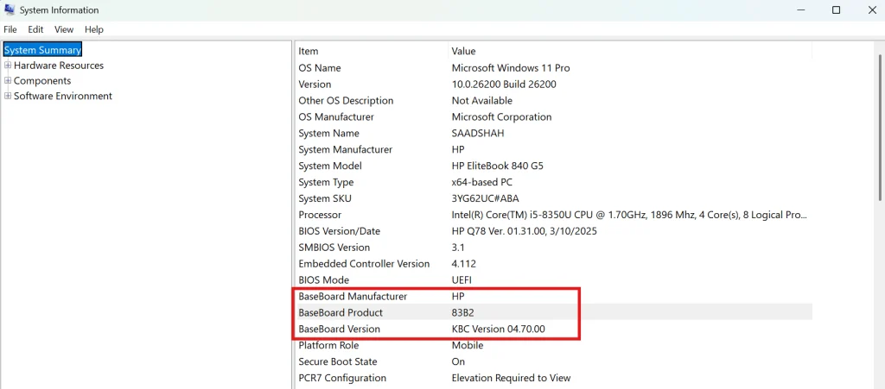
Task: Expand the Hardware Resources node
Action: tap(8, 66)
